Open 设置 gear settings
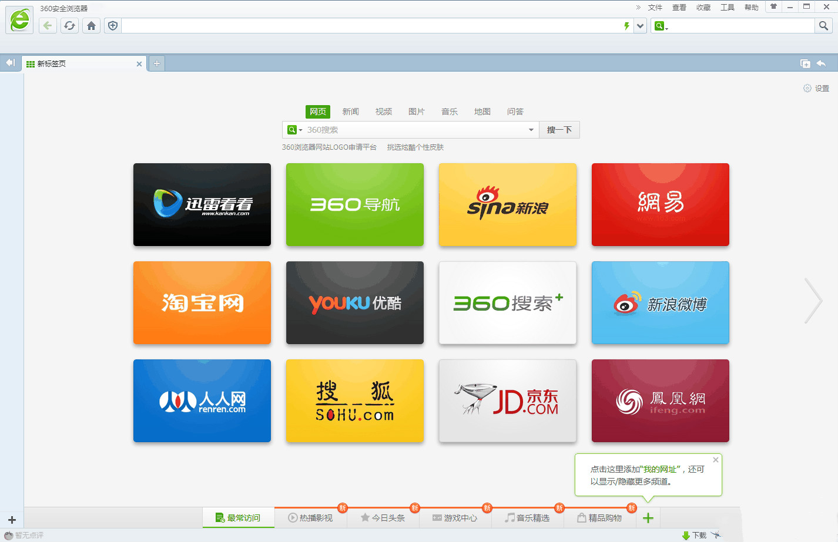 816,88
